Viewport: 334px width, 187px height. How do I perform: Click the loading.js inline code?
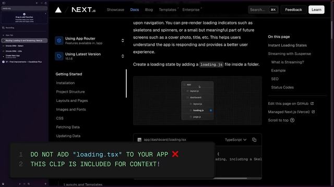coord(211,64)
